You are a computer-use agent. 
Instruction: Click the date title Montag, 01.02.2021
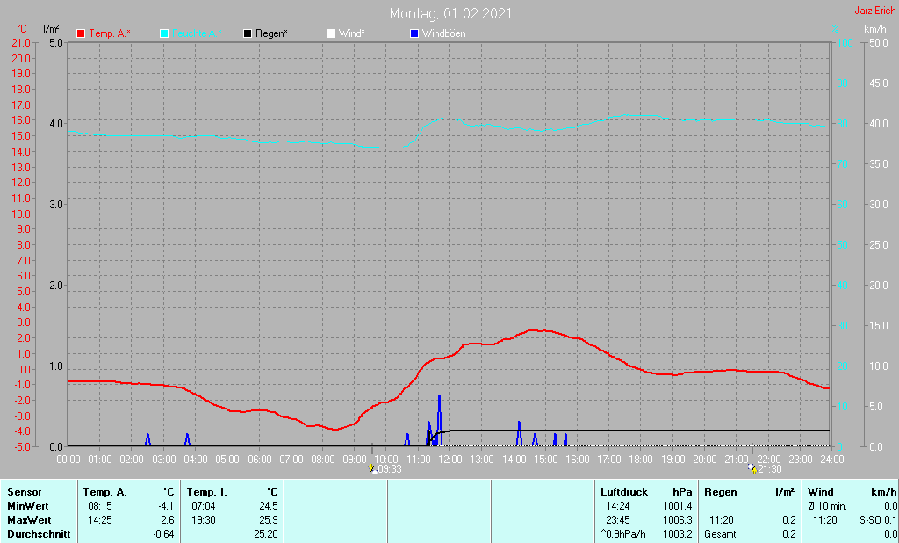click(x=450, y=13)
